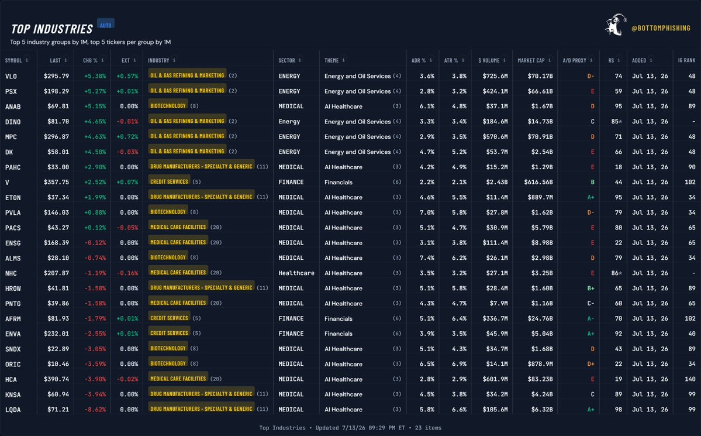The image size is (701, 436).
Task: Click the B+ rating in HROW row
Action: click(591, 289)
